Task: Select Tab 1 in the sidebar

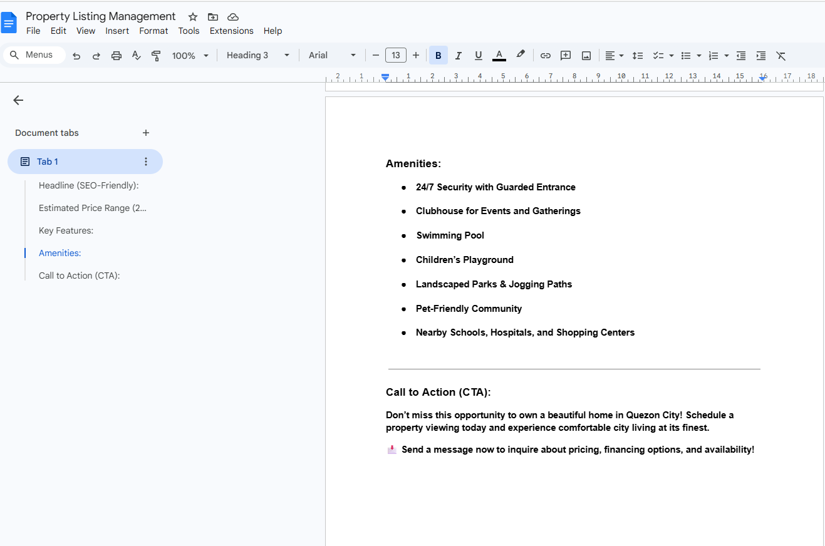Action: tap(85, 162)
